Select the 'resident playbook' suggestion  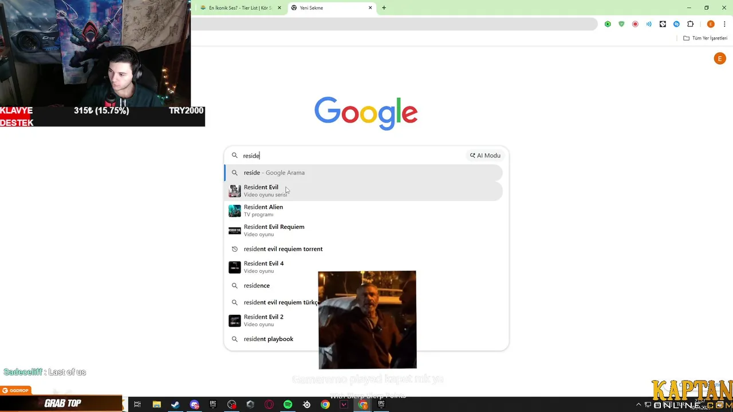point(363,339)
